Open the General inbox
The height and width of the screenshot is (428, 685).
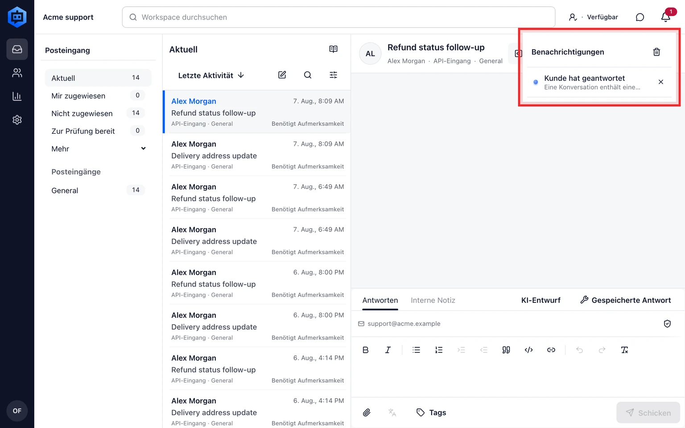coord(98,190)
